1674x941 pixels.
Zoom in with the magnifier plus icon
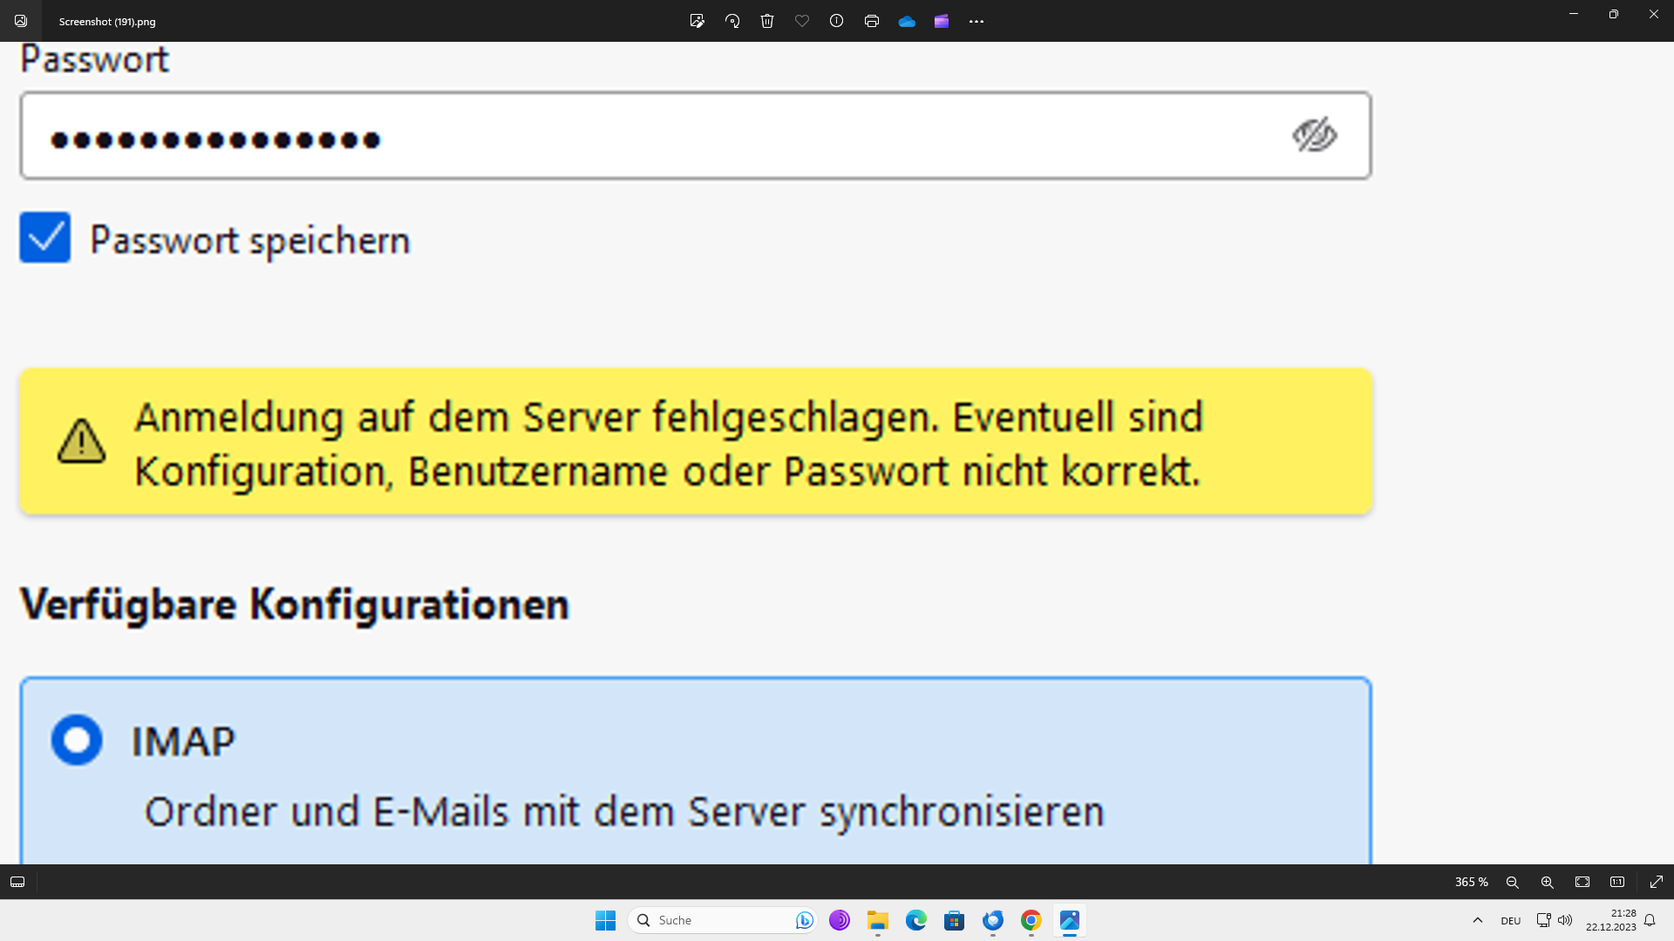pyautogui.click(x=1548, y=882)
